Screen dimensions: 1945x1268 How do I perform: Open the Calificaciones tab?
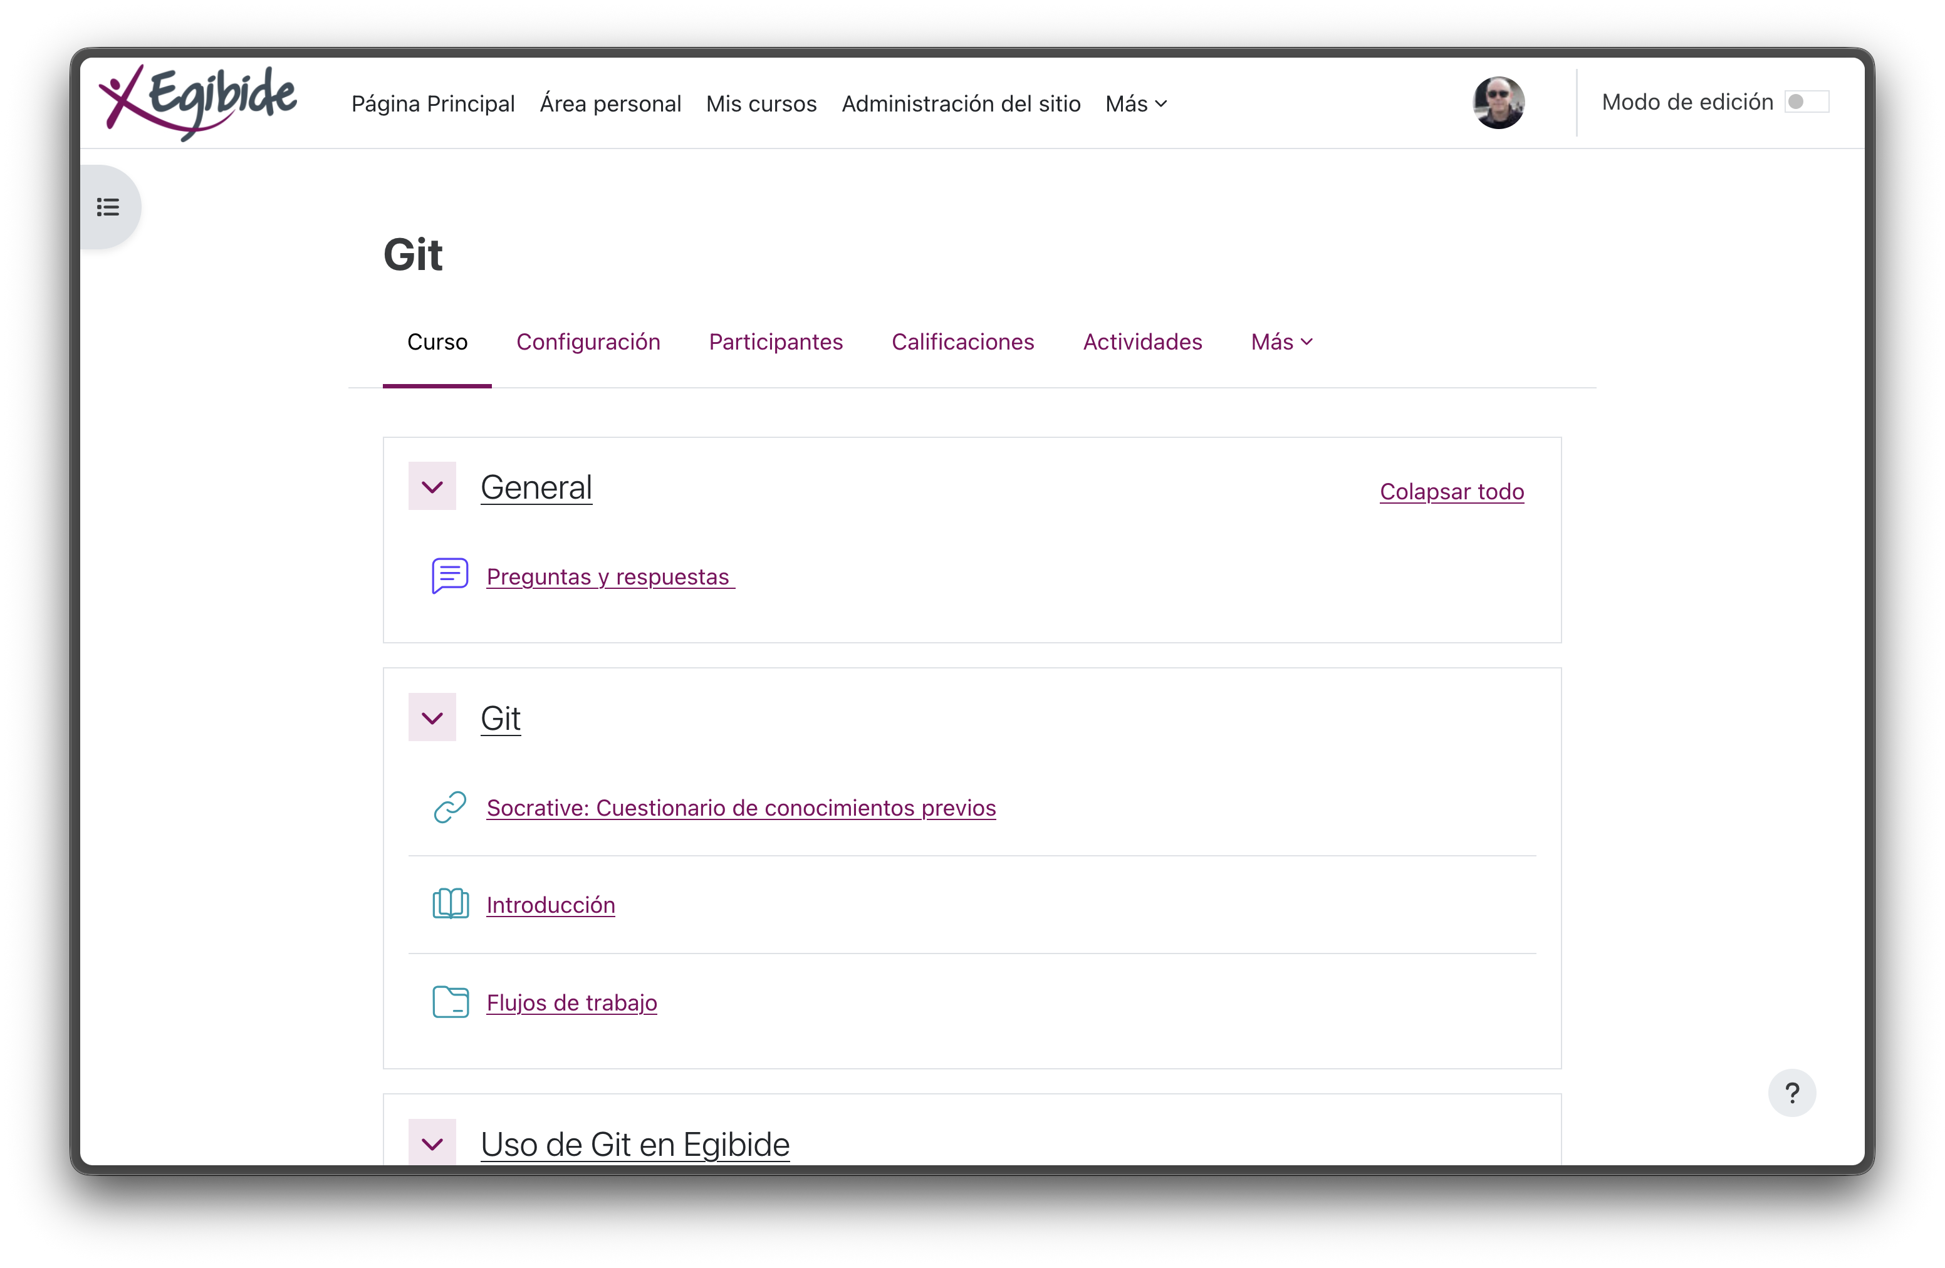pos(962,341)
